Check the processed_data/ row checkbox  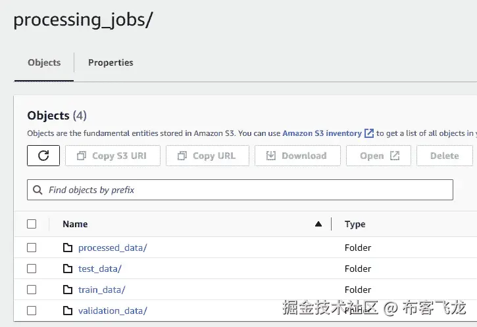click(32, 248)
